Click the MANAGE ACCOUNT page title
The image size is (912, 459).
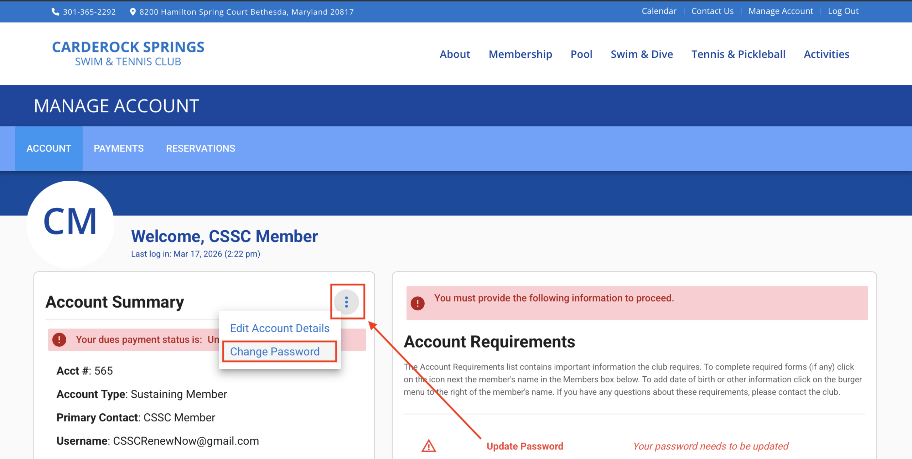tap(116, 106)
